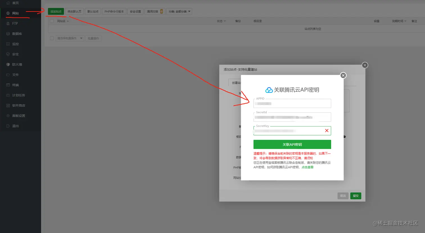The width and height of the screenshot is (425, 233).
Task: Click into the APPID input field
Action: 292,103
